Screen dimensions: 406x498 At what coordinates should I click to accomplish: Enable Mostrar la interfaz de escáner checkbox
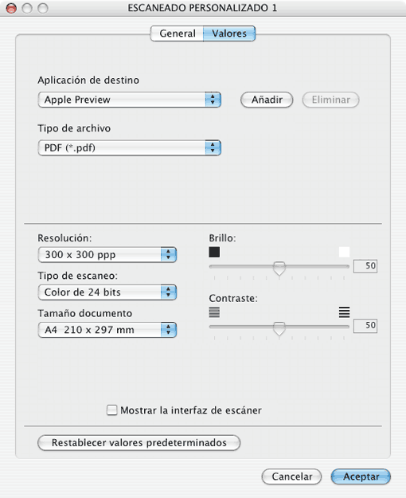111,410
